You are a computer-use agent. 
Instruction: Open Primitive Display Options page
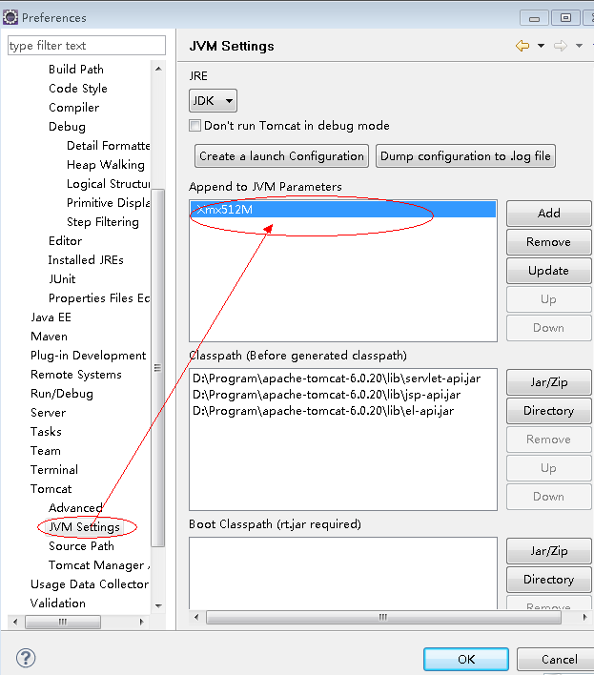(109, 203)
